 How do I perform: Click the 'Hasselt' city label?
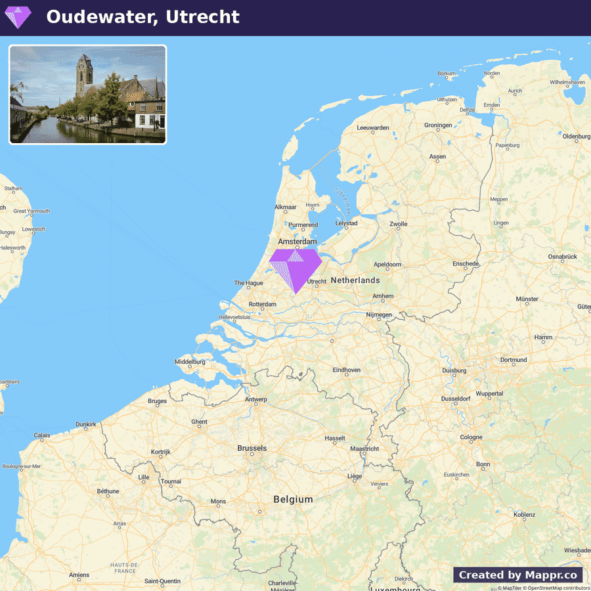pyautogui.click(x=335, y=439)
